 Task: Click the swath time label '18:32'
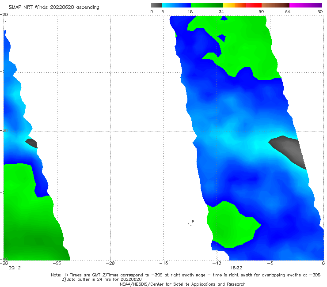coord(236,268)
